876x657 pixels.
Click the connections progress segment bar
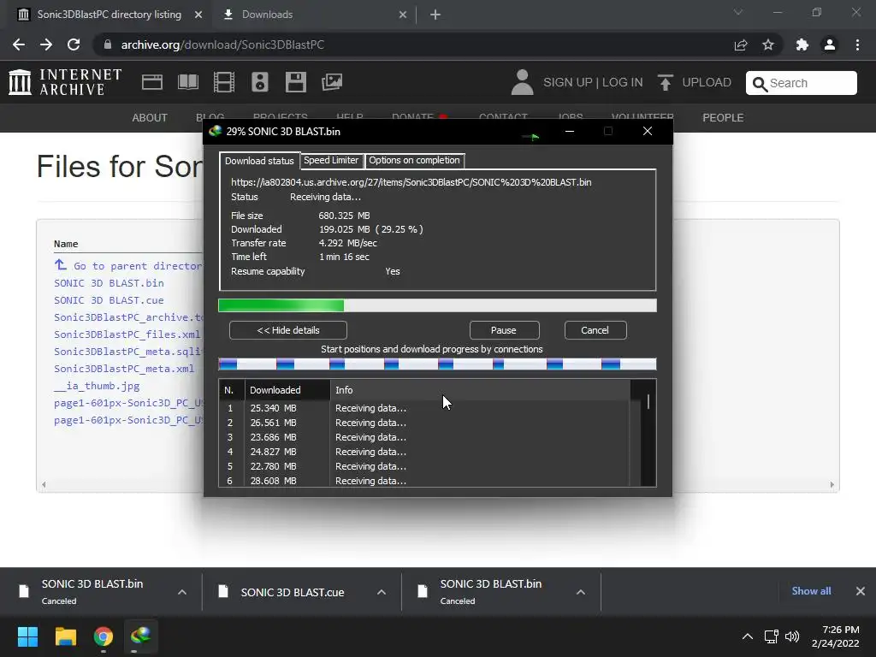(x=437, y=364)
